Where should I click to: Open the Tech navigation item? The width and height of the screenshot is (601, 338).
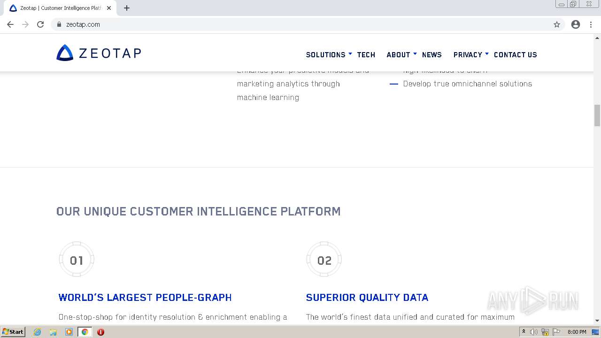coord(366,55)
